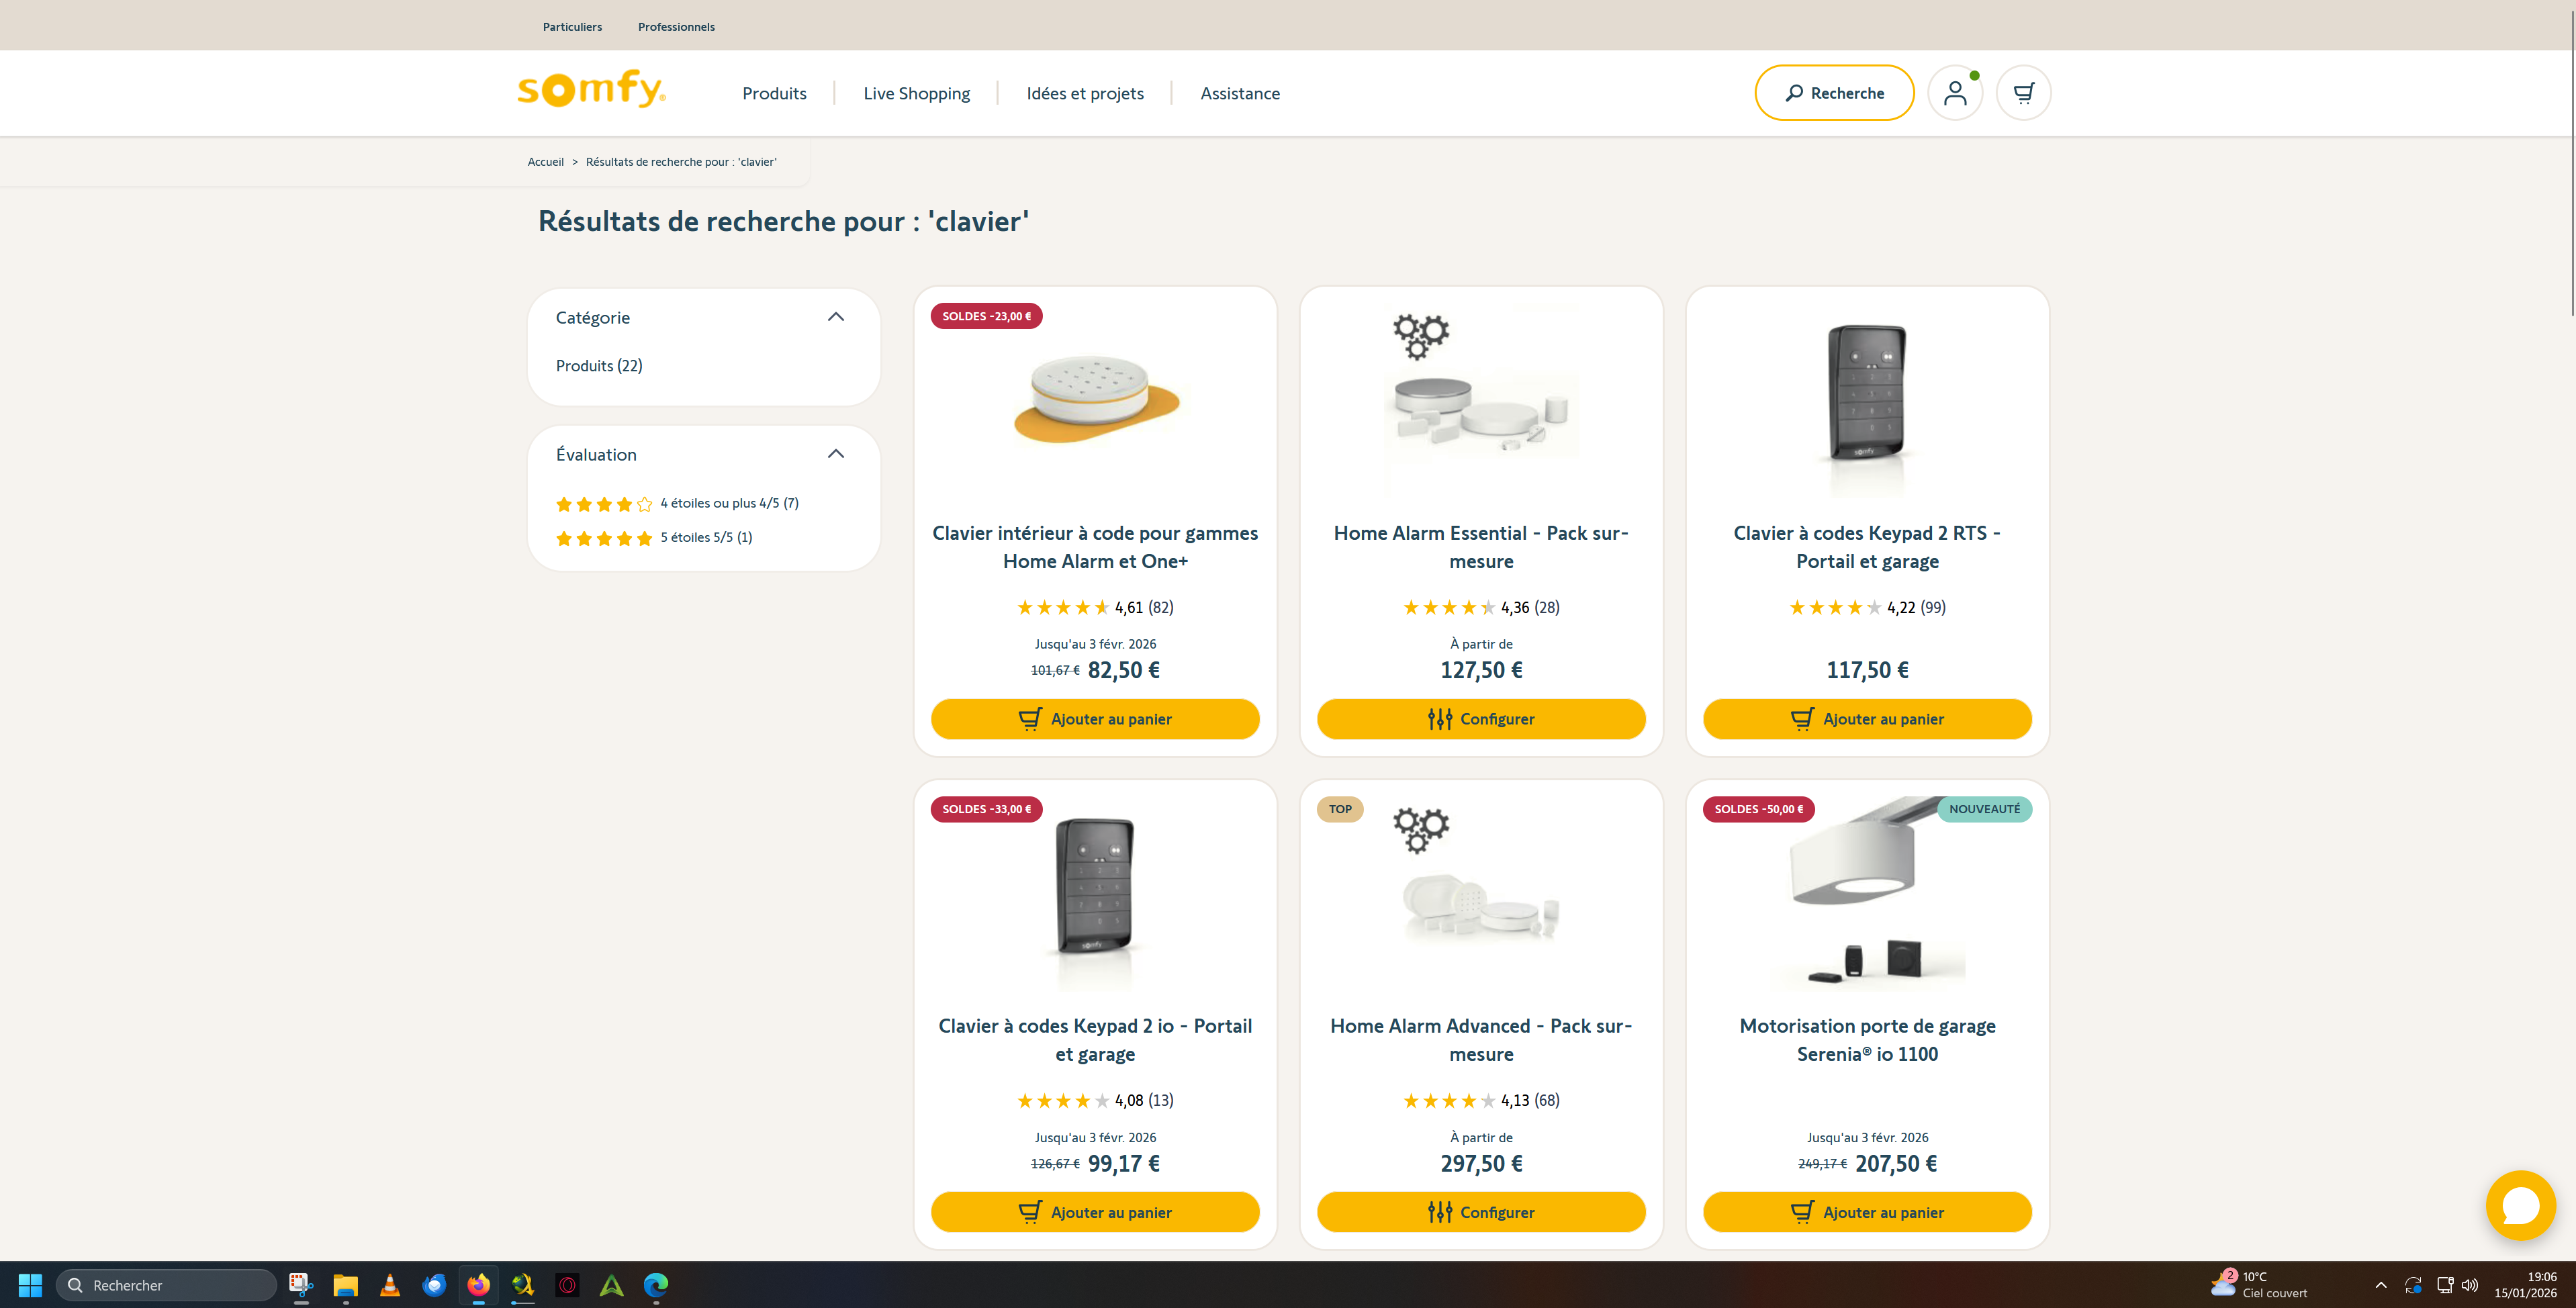Switch to the Professionnels tab
This screenshot has height=1308, width=2576.
tap(676, 27)
